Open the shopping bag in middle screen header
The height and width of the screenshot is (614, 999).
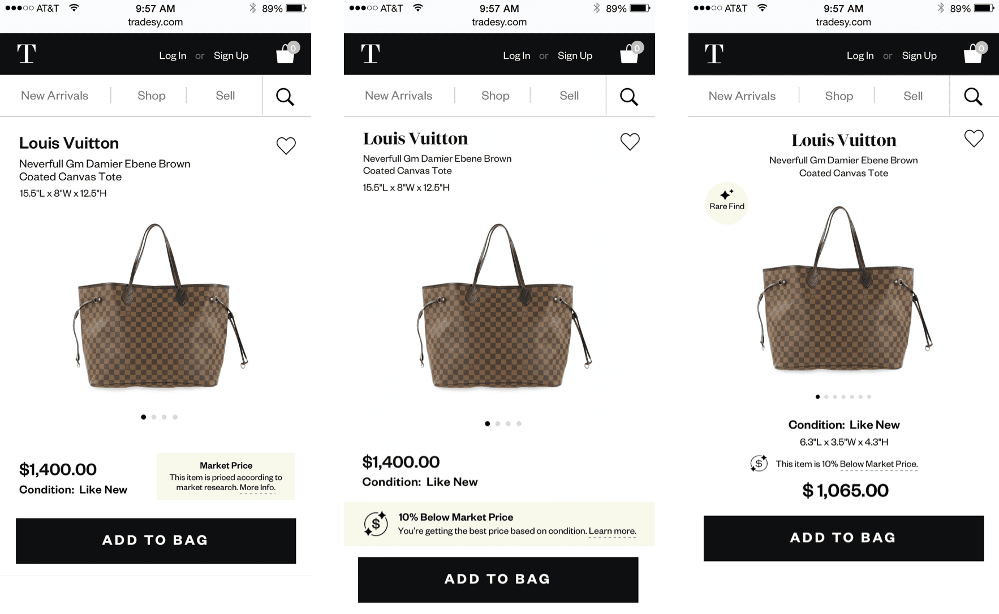click(630, 53)
